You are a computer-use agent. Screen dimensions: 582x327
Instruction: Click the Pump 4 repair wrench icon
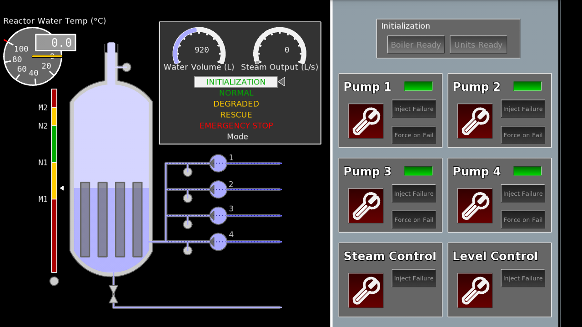click(x=475, y=206)
